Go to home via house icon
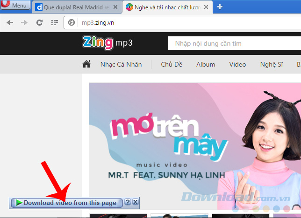 86,64
